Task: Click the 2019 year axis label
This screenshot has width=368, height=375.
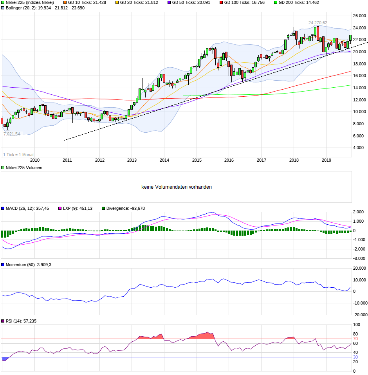Action: [327, 160]
